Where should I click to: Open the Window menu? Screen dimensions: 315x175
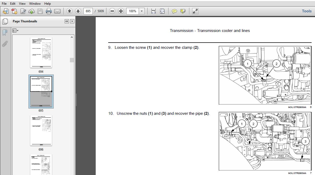point(35,4)
